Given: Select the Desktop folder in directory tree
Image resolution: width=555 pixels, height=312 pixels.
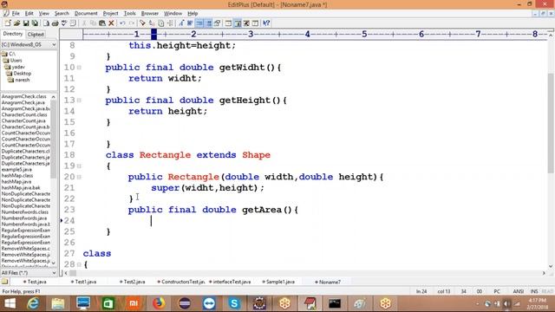Looking at the screenshot, I should tap(22, 74).
